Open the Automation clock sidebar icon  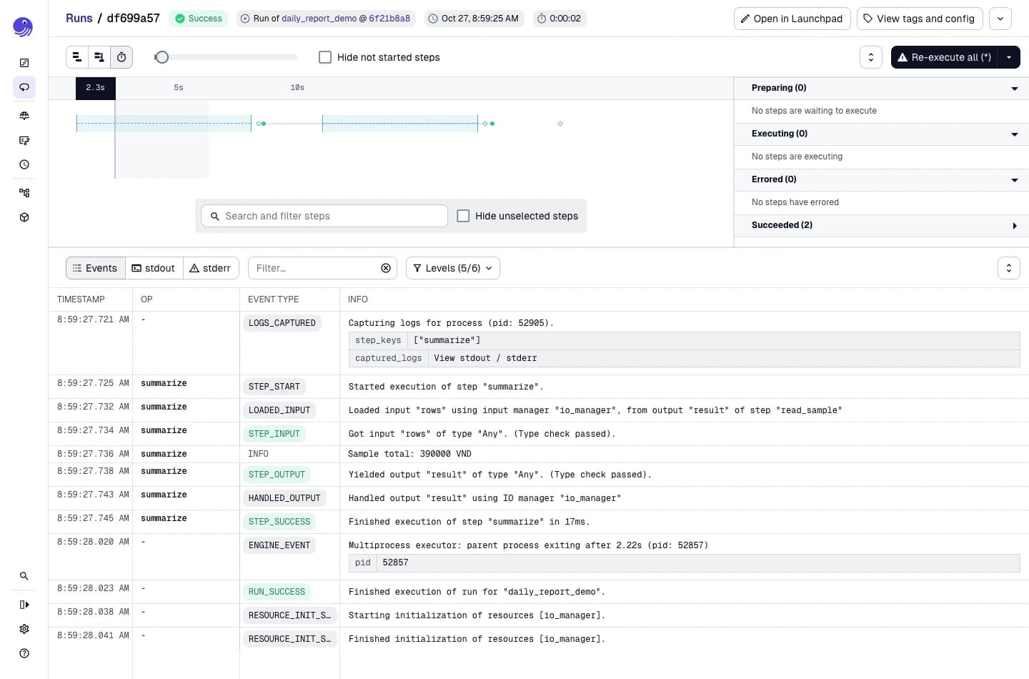24,164
